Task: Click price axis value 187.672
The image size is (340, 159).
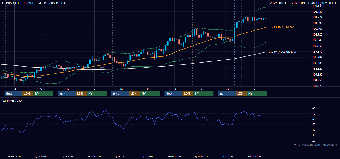Action: 317,52
